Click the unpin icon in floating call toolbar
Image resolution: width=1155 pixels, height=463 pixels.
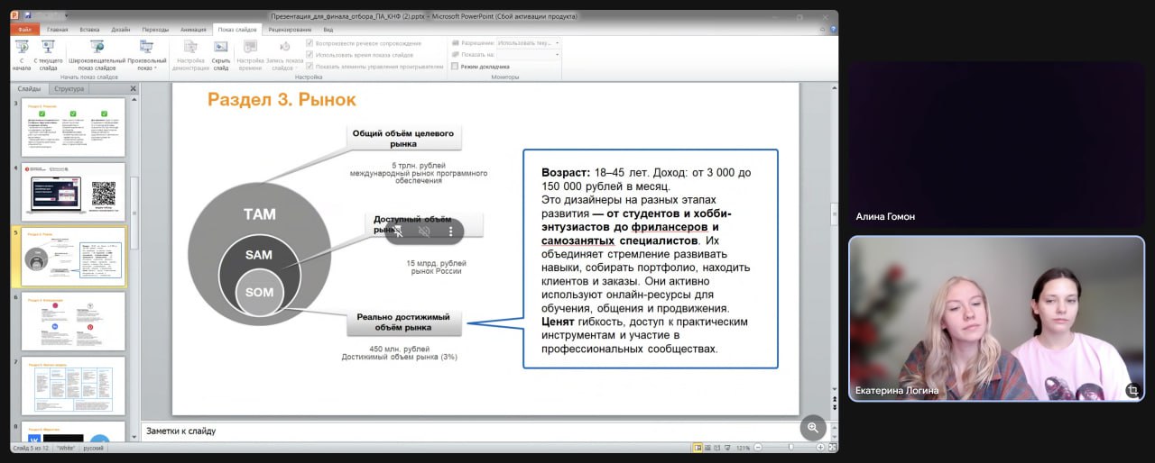[x=397, y=231]
